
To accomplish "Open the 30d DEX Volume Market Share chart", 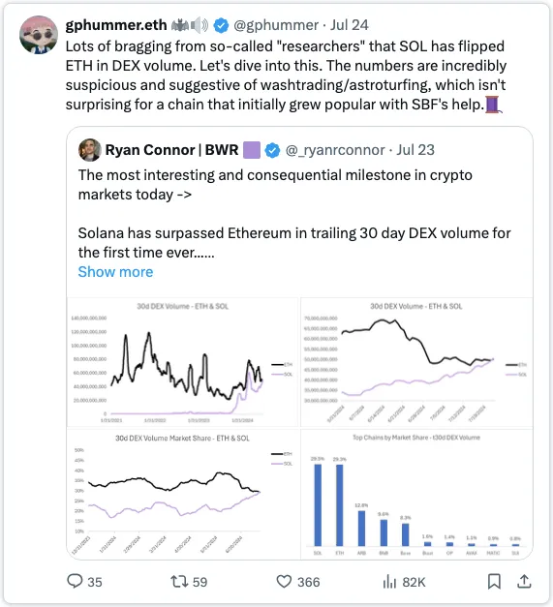I will pos(182,494).
